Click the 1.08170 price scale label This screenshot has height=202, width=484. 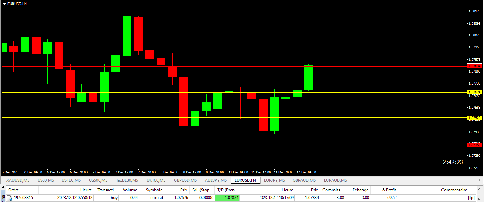tap(474, 11)
